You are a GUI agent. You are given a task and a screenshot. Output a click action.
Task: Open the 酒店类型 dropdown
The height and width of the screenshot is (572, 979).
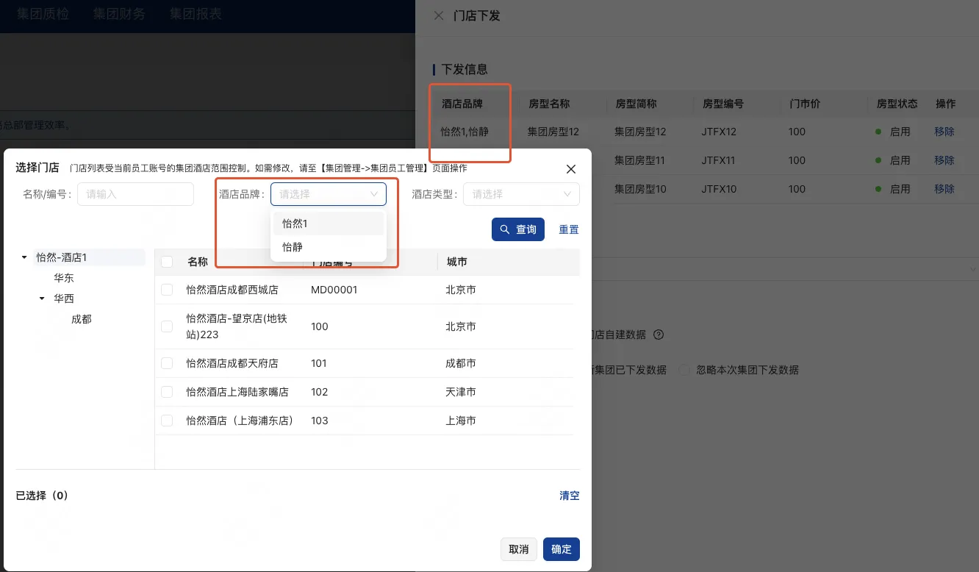coord(522,194)
